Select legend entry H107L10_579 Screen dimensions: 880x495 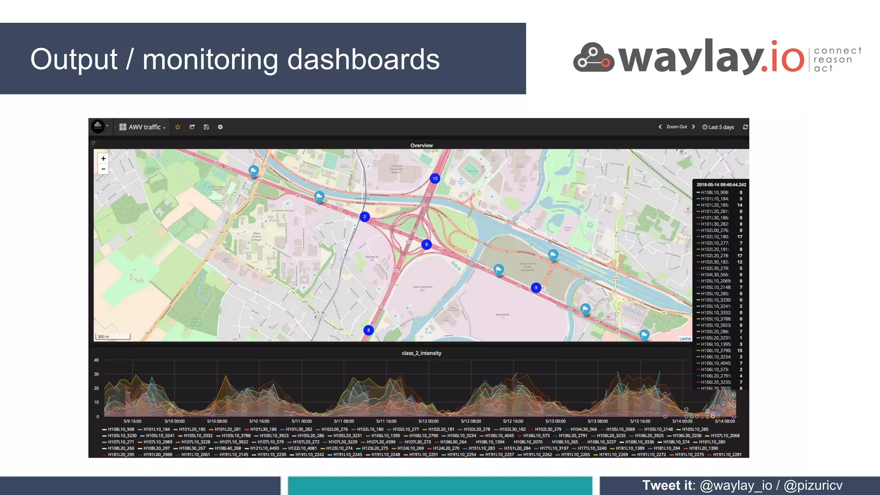[268, 442]
